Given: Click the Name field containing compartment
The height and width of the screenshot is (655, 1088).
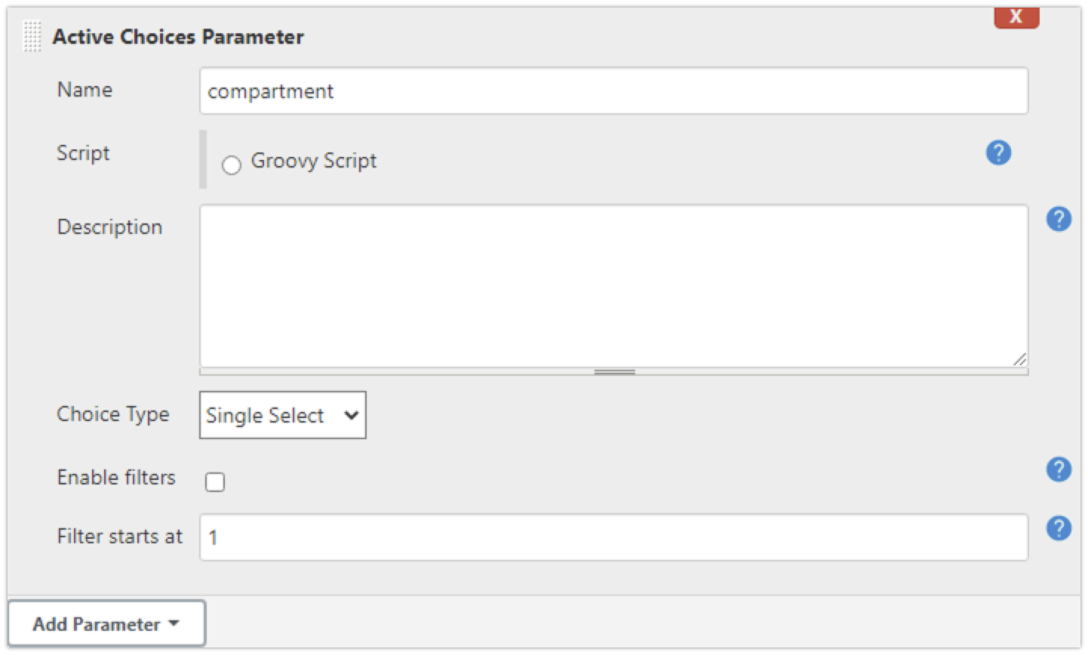Looking at the screenshot, I should click(613, 91).
